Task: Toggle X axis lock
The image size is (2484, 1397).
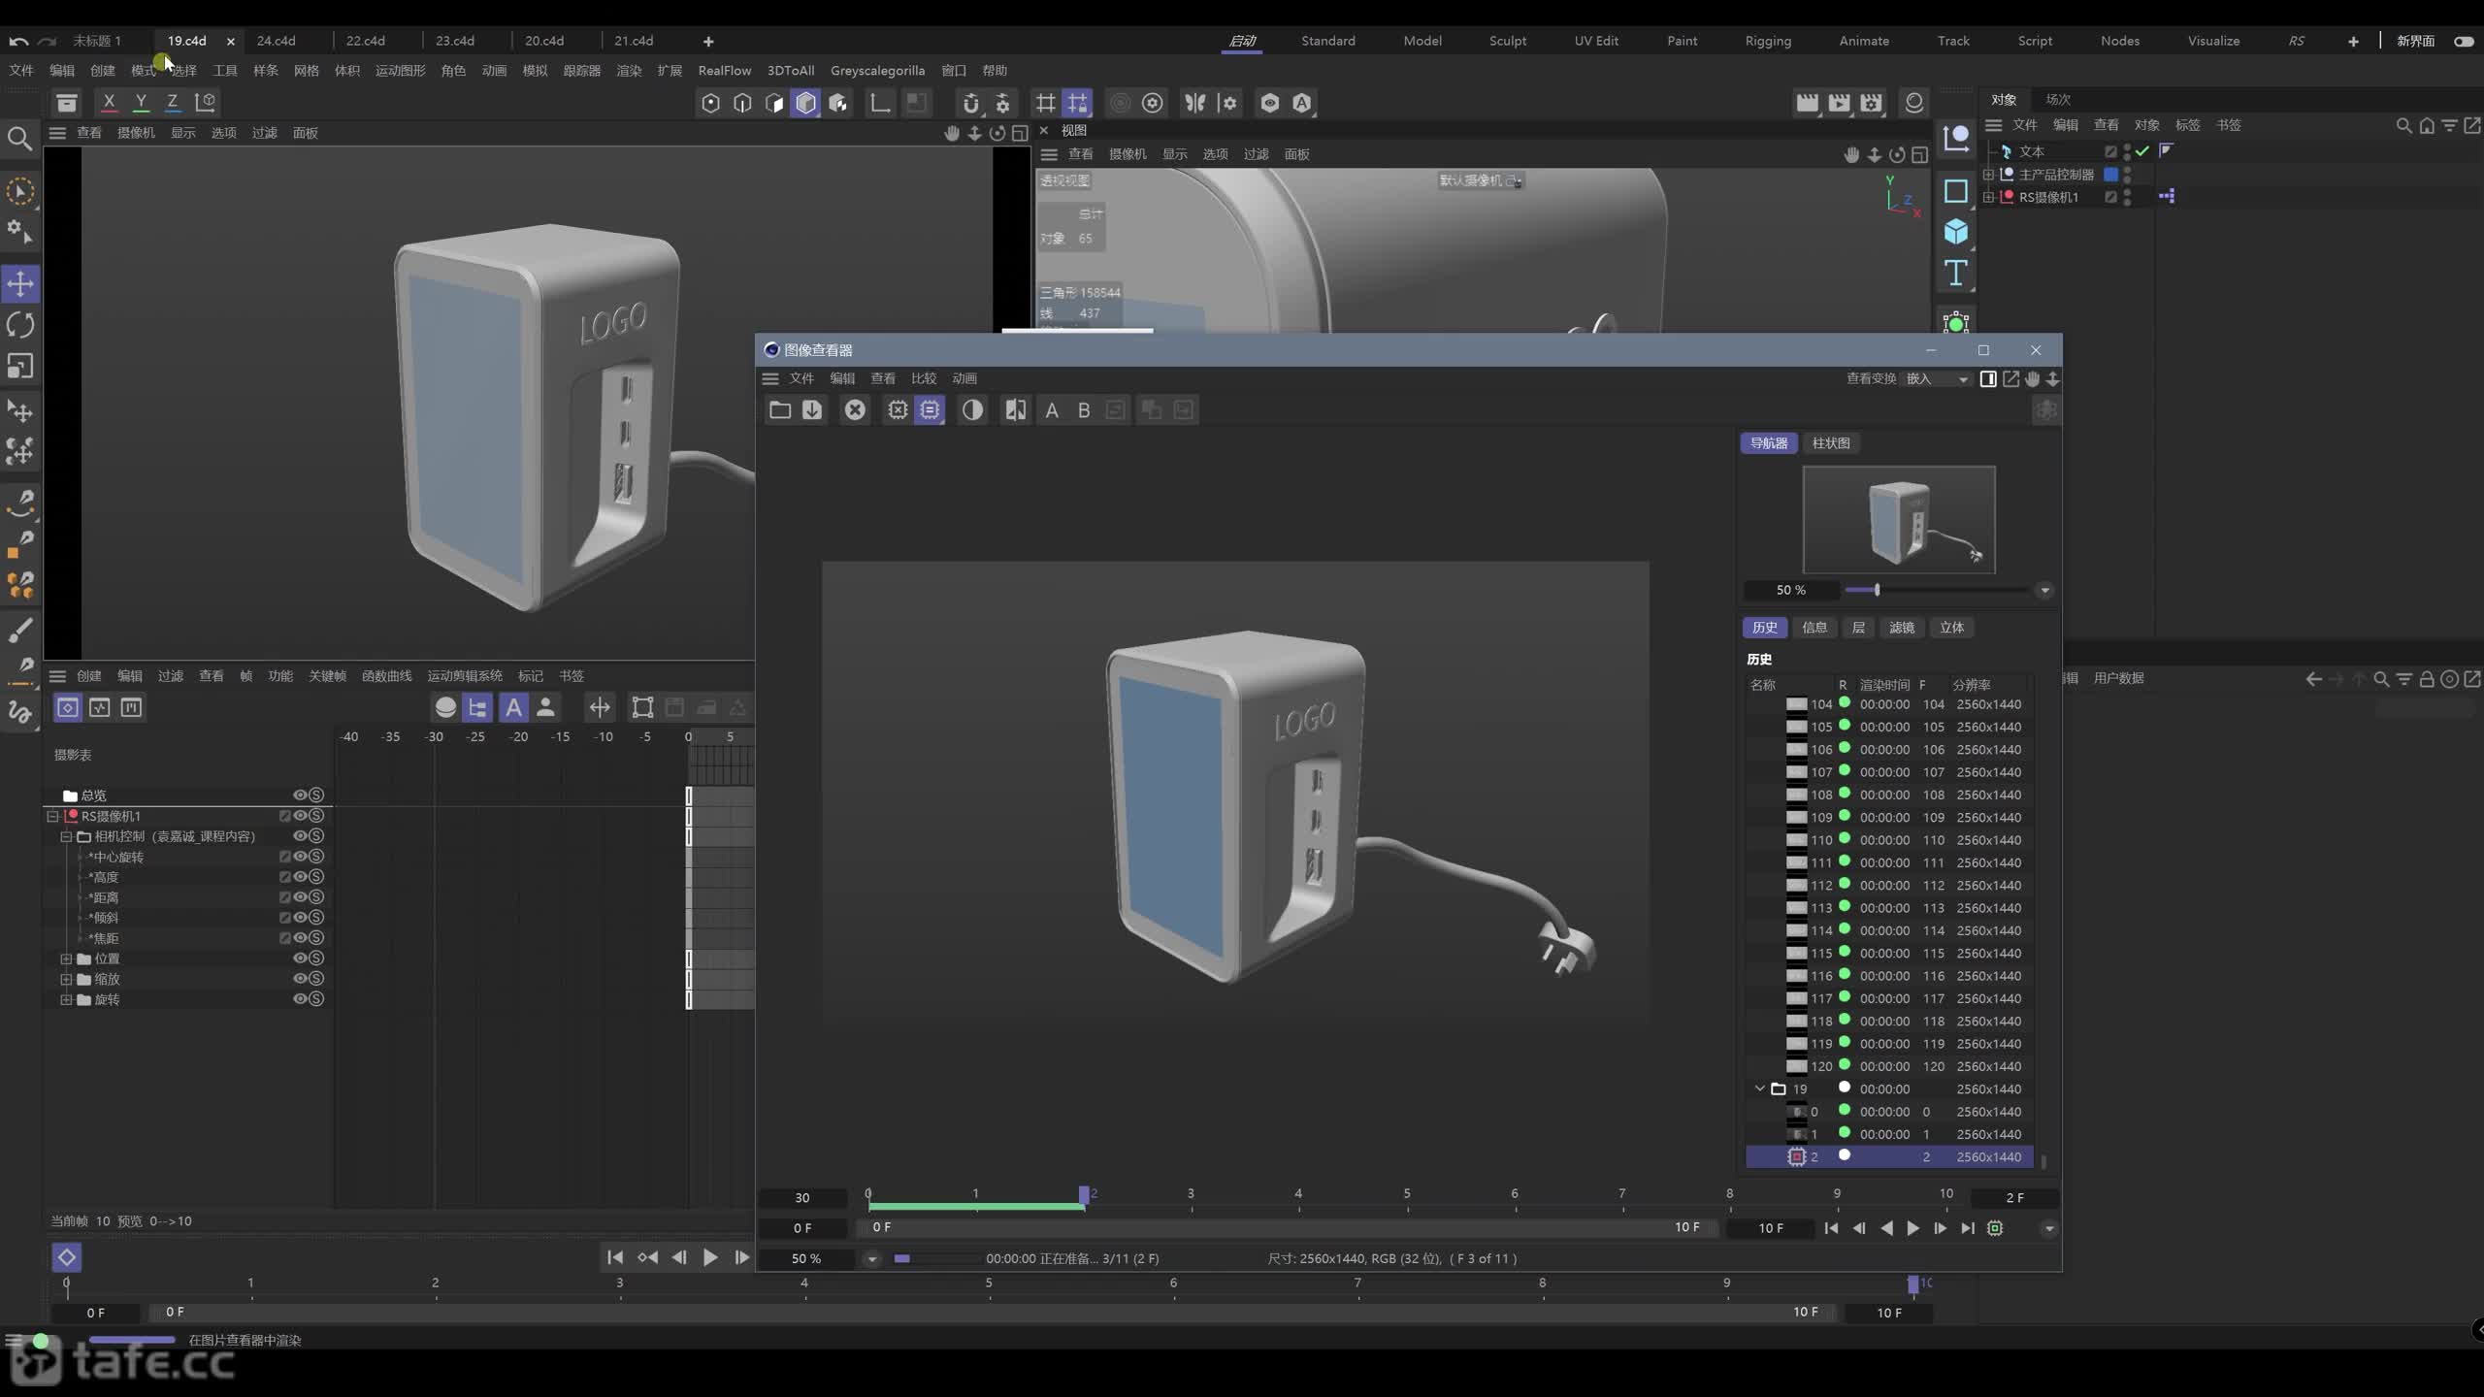Action: tap(109, 102)
